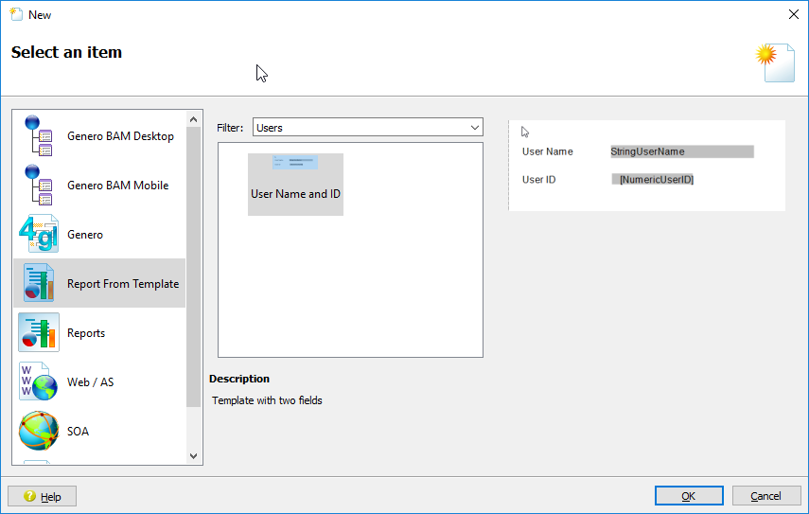The height and width of the screenshot is (514, 809).
Task: Click the Reports label in category list
Action: coord(86,333)
